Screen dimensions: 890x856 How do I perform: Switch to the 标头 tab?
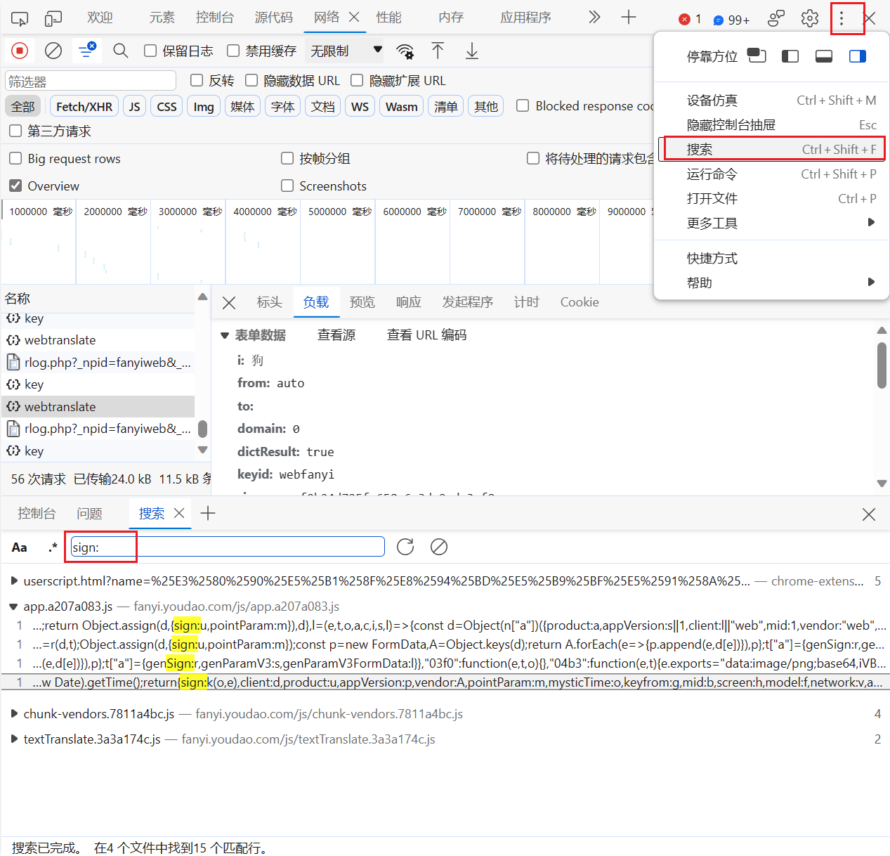pyautogui.click(x=269, y=302)
